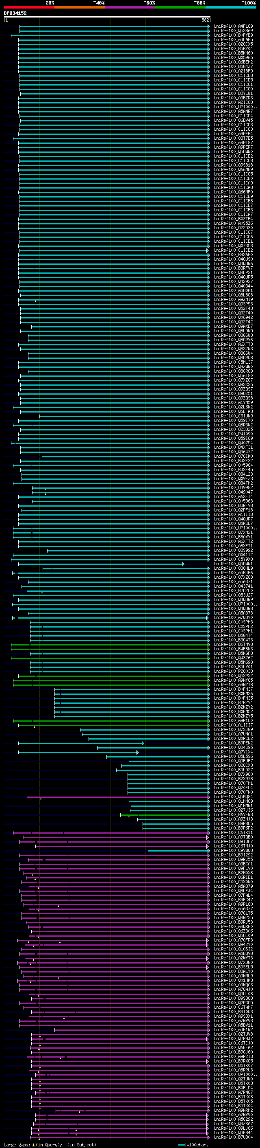The image size is (260, 1148).
Task: Open hit UniRef100_Q53B69
Action: pyautogui.click(x=233, y=31)
